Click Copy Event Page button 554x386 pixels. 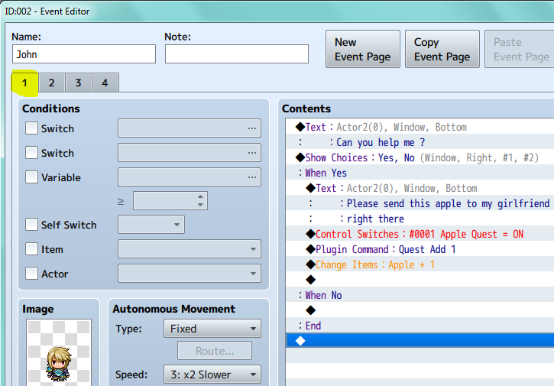point(442,49)
